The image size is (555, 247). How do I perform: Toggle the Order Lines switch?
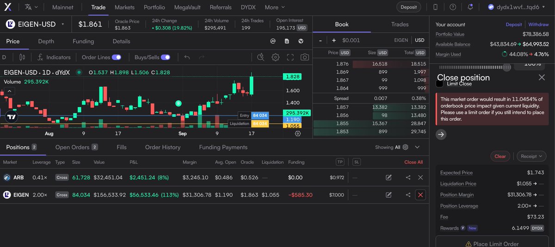117,57
